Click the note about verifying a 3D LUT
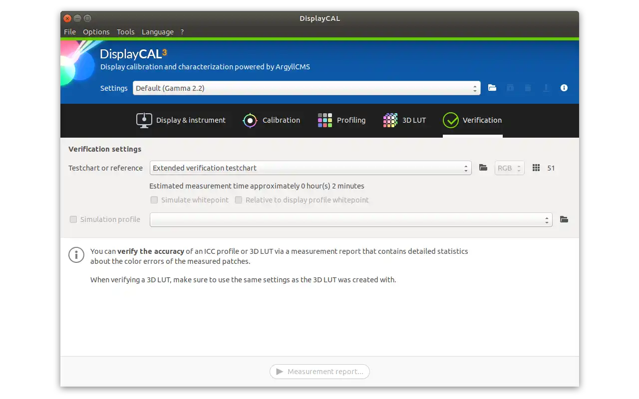 pyautogui.click(x=243, y=280)
